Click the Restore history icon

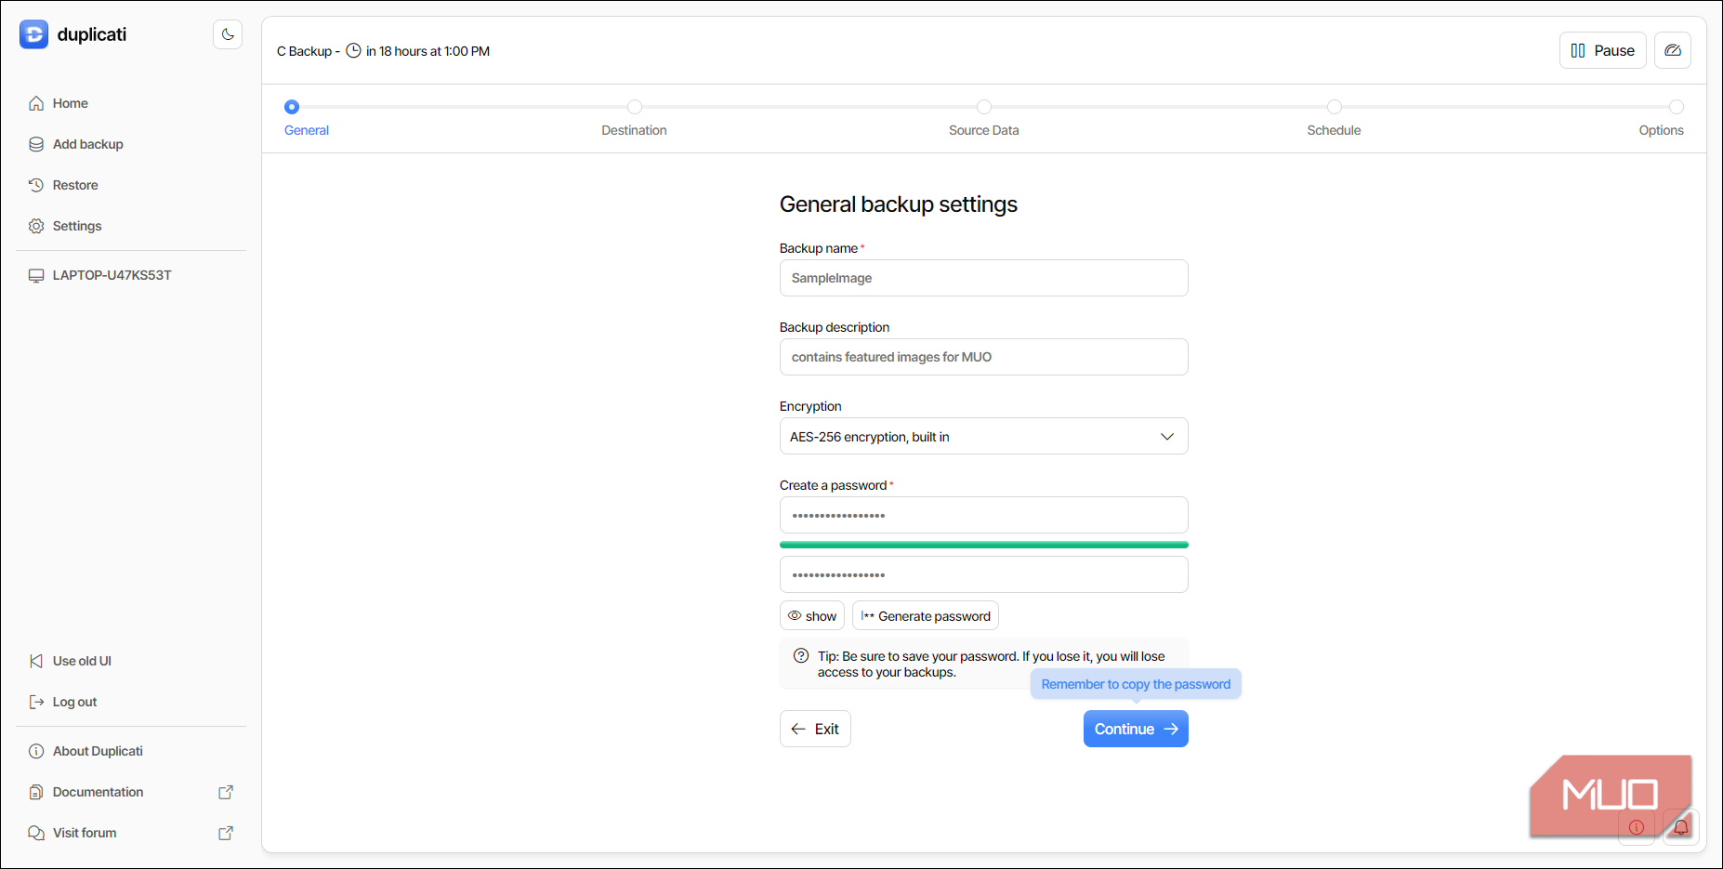pos(36,185)
